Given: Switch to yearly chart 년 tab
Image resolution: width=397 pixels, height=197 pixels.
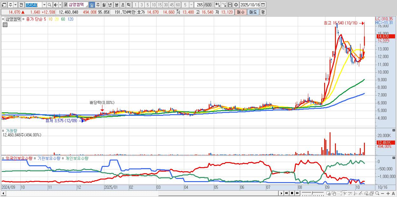Looking at the screenshot, I should [110, 5].
